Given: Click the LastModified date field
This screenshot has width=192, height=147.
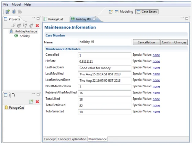Looking at the screenshot, I should 105,74.
